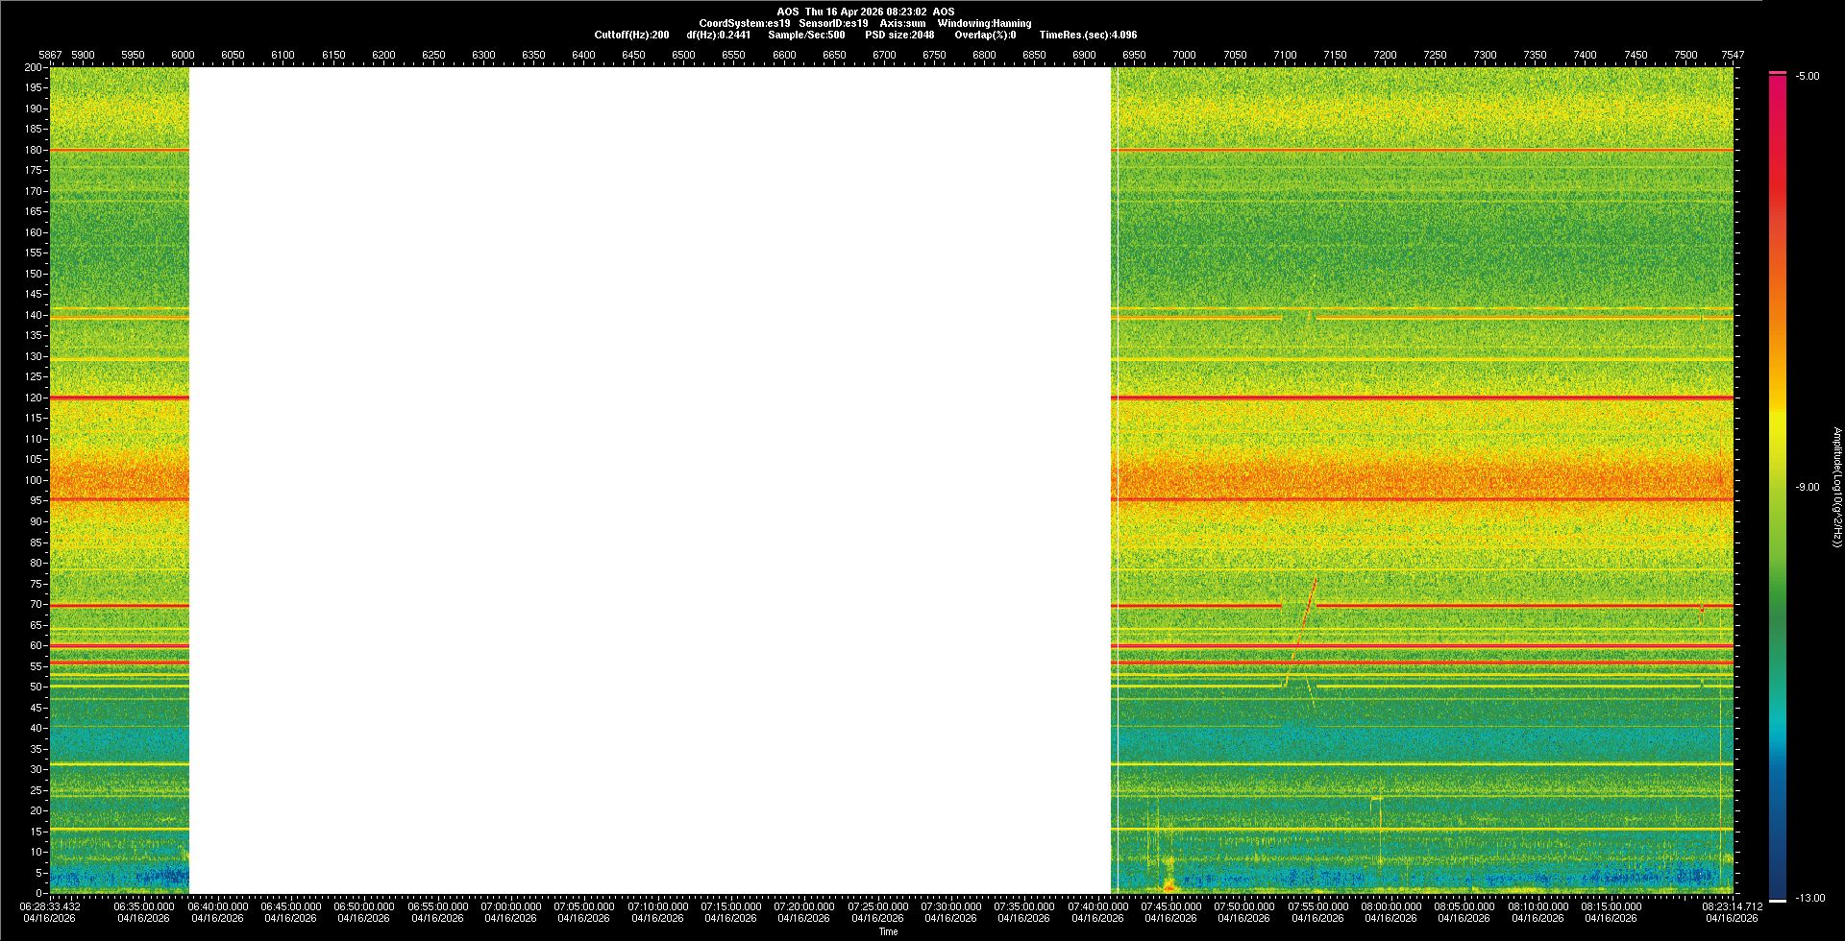The width and height of the screenshot is (1845, 941).
Task: Click the "06:35:00.000" time axis label
Action: (144, 905)
